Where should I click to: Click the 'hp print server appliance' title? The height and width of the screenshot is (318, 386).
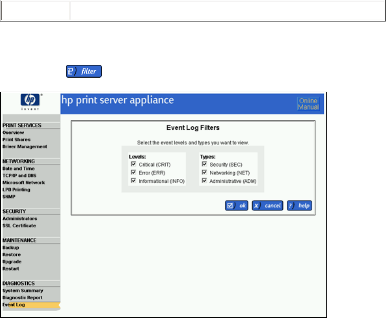coord(118,100)
